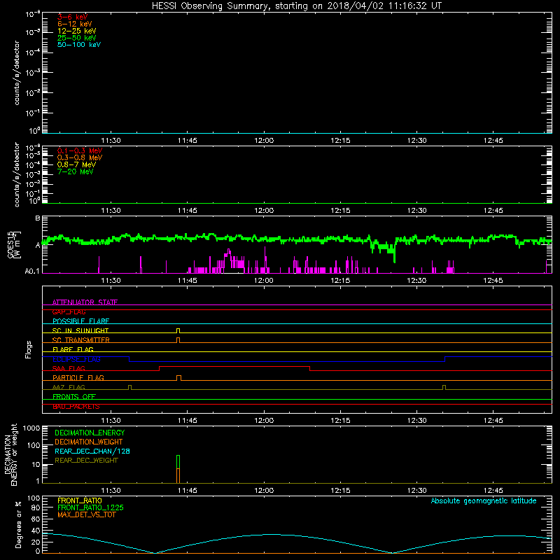560x560 pixels.
Task: Click the DECIMATION_ENERGY legend label
Action: [x=90, y=433]
